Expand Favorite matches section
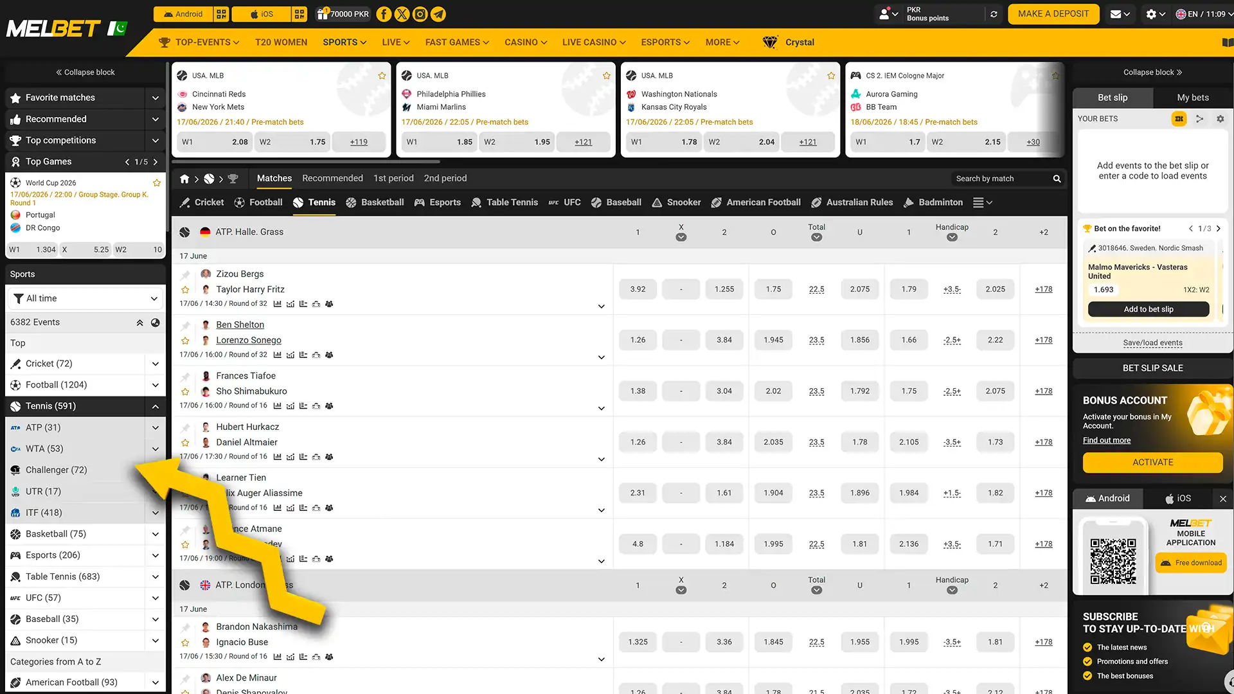Screen dimensions: 1234x694 [x=155, y=98]
